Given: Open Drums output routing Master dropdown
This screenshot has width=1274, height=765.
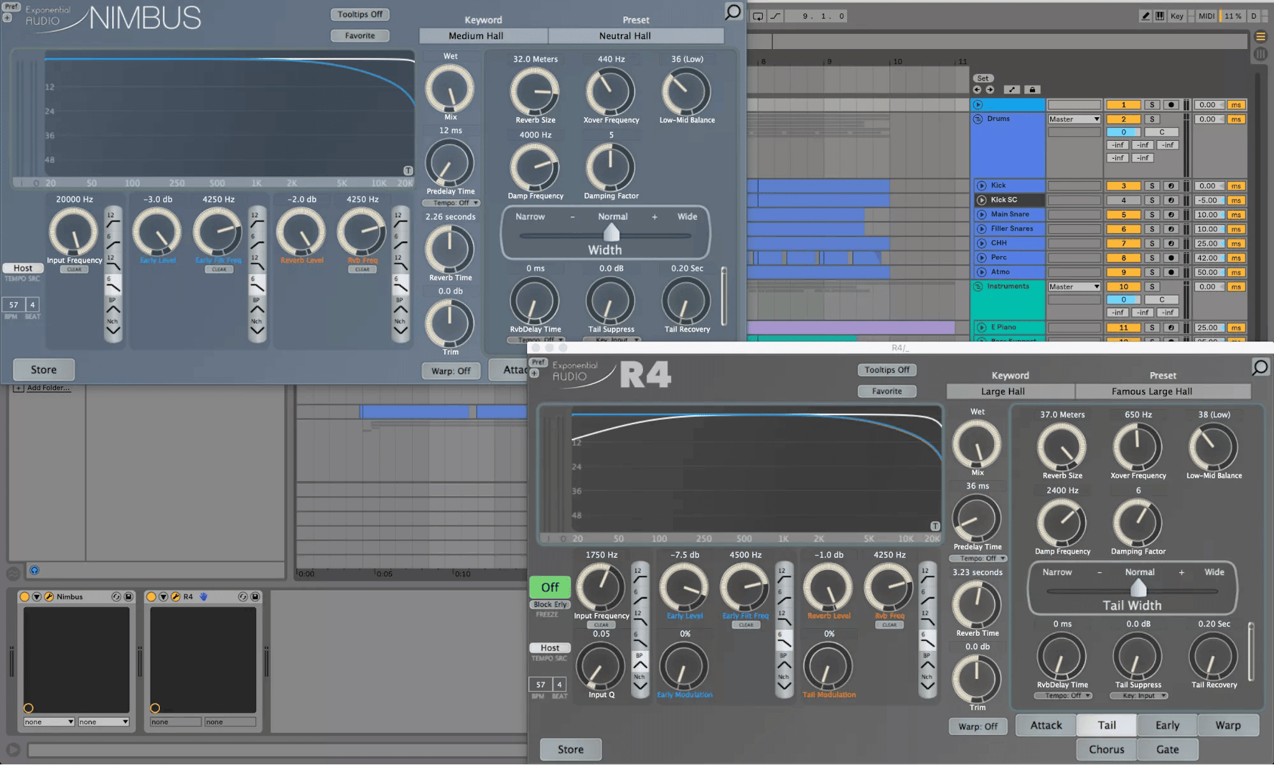Looking at the screenshot, I should coord(1074,119).
